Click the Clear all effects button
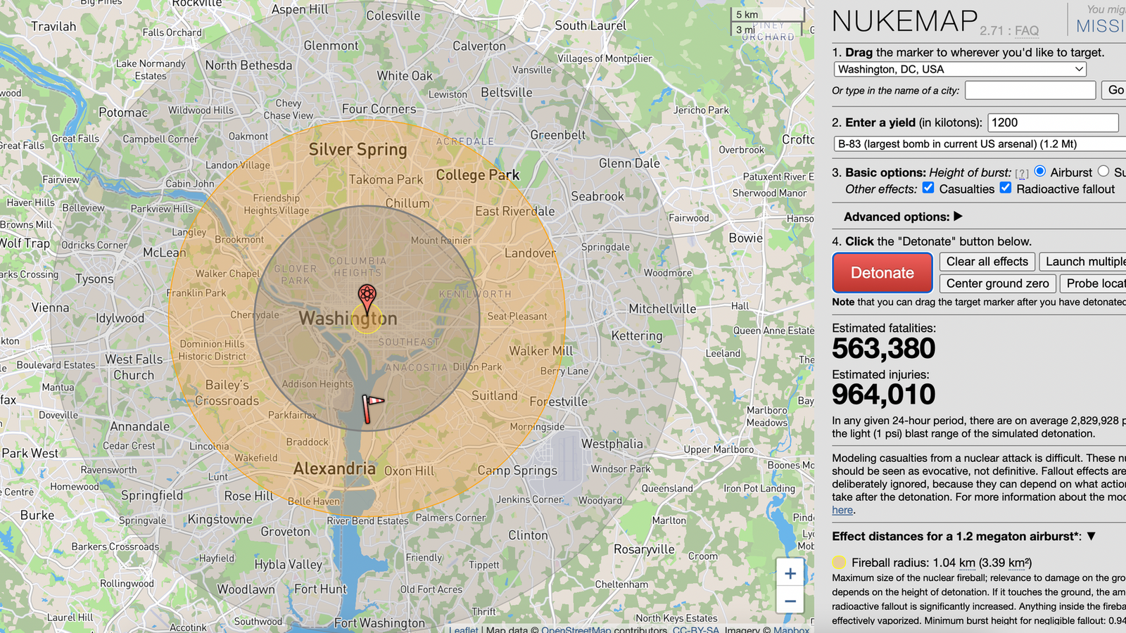Screen dimensions: 1126x633 point(987,262)
